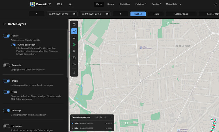The width and height of the screenshot is (219, 132).
Task: Click the Kartenlayers panel title
Action: [17, 24]
